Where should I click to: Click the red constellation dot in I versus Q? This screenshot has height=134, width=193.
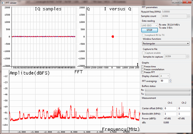(x=113, y=36)
